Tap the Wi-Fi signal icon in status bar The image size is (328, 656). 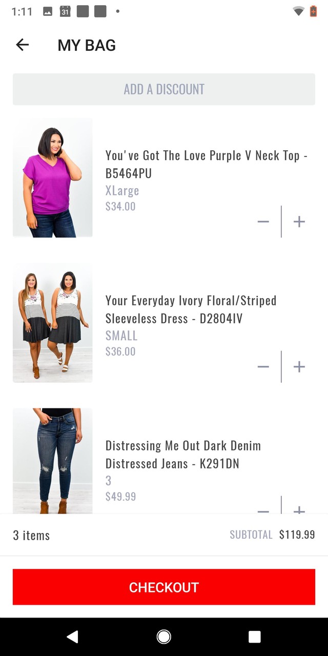tap(298, 11)
